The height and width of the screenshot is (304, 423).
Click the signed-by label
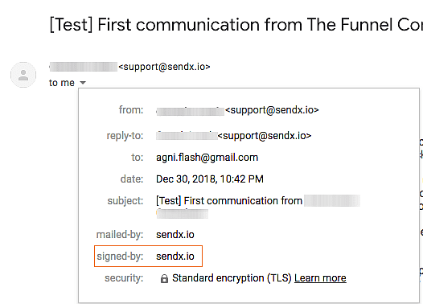[120, 257]
